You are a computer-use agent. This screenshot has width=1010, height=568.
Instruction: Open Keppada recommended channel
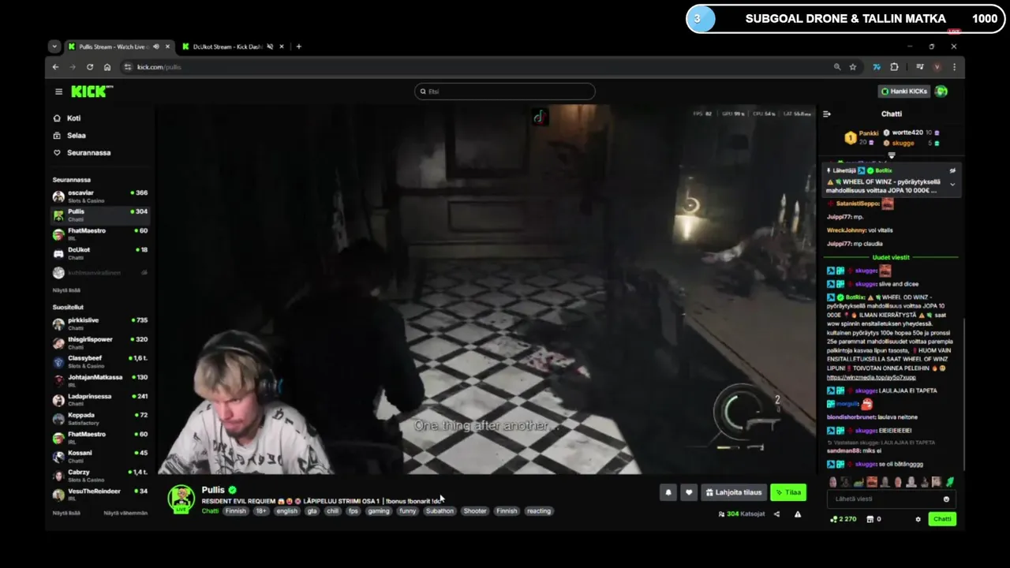tap(100, 418)
